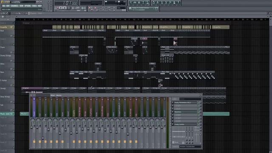Screen dimensions: 272x153
Task: Show the browser via toolbar icon
Action: pyautogui.click(x=143, y=3)
